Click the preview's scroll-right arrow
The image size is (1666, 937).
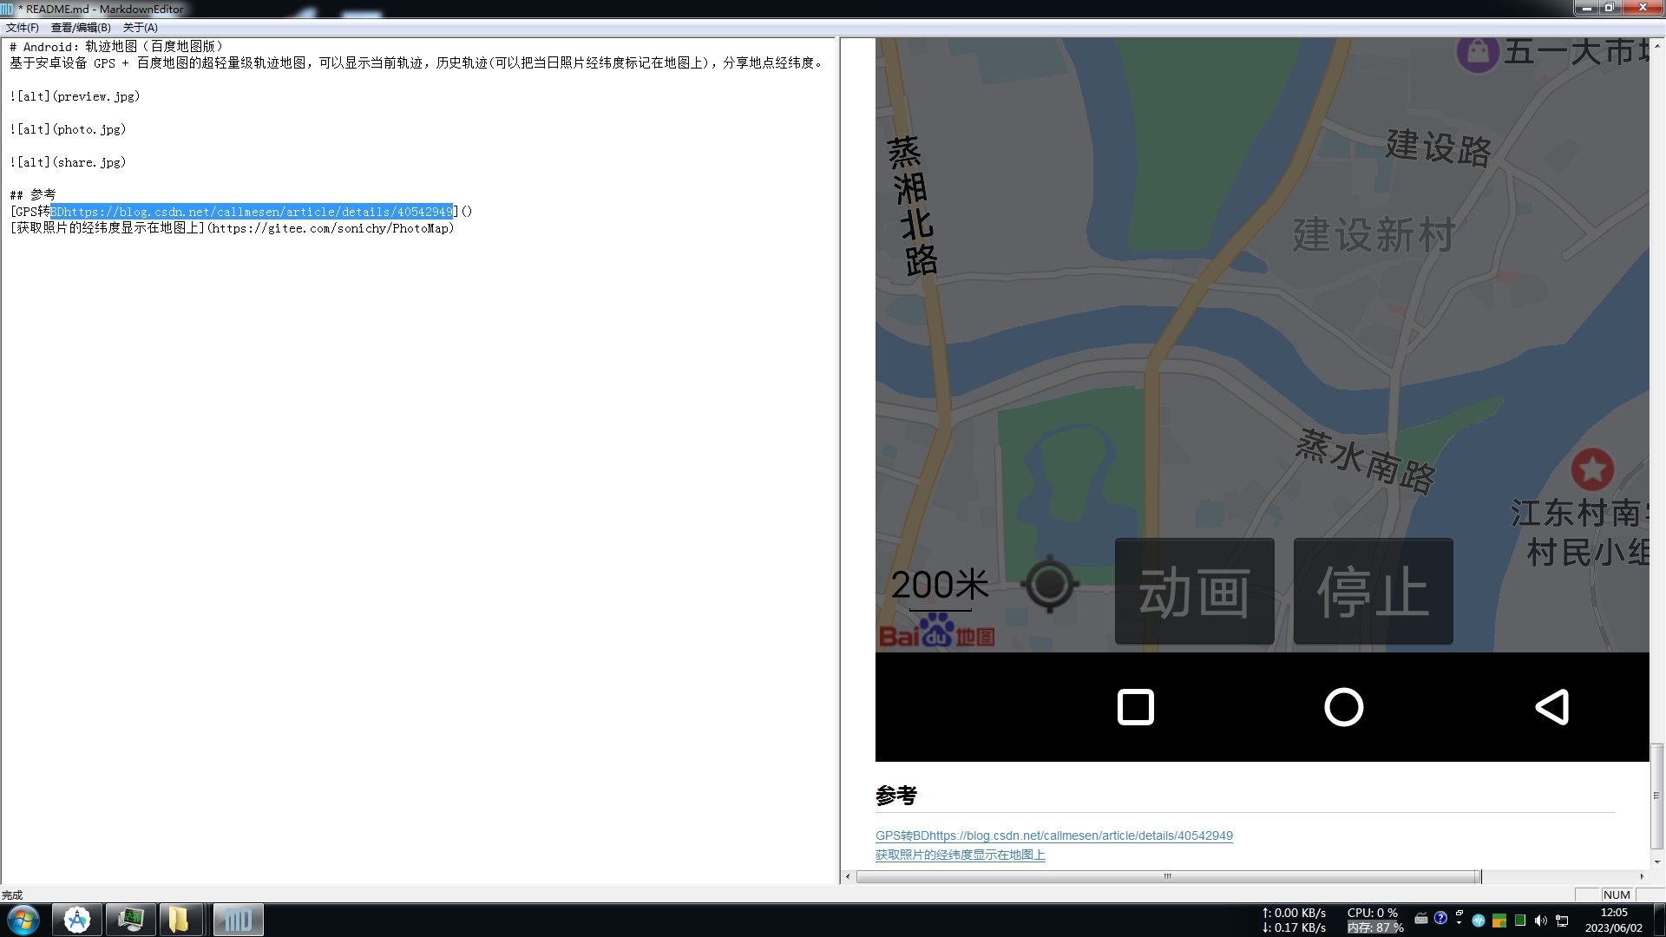tap(1642, 876)
